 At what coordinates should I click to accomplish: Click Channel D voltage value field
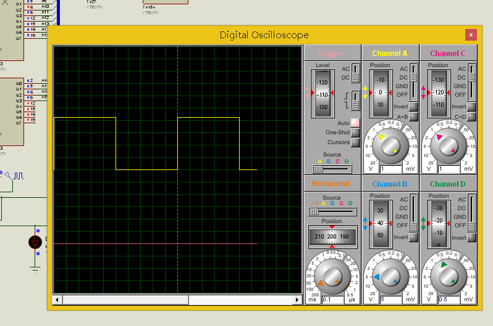pos(449,300)
